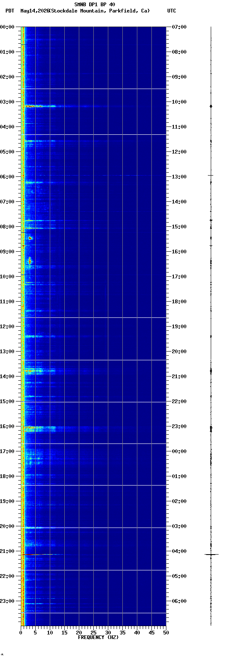
Task: Click UTC axis label "04:00" on right side
Action: pyautogui.click(x=179, y=551)
